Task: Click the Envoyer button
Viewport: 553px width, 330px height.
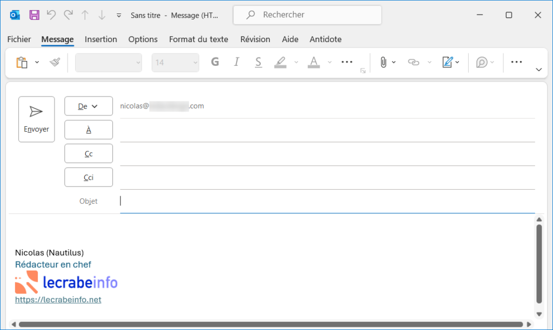Action: click(36, 119)
